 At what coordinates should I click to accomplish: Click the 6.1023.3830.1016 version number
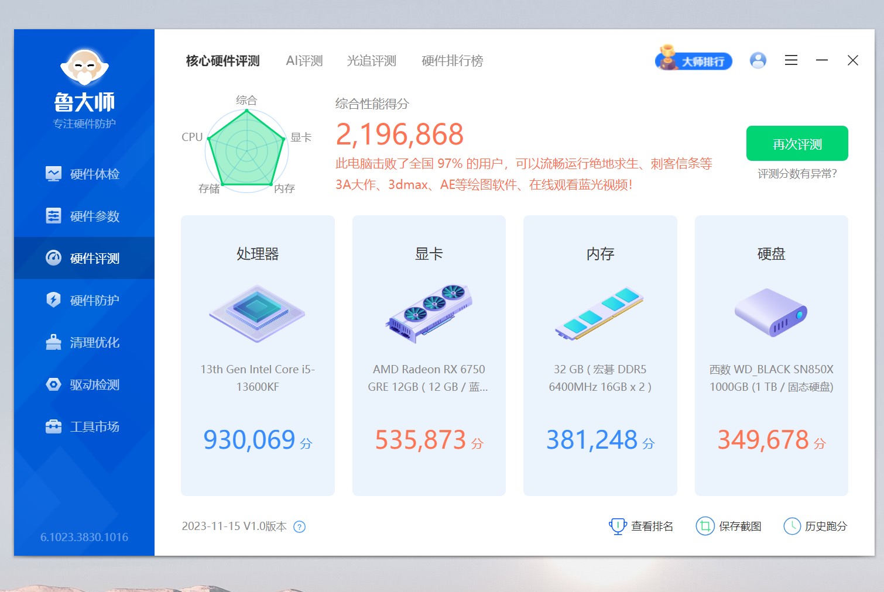point(84,537)
